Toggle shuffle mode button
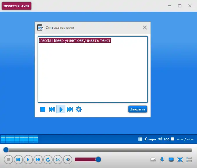 click(58, 160)
